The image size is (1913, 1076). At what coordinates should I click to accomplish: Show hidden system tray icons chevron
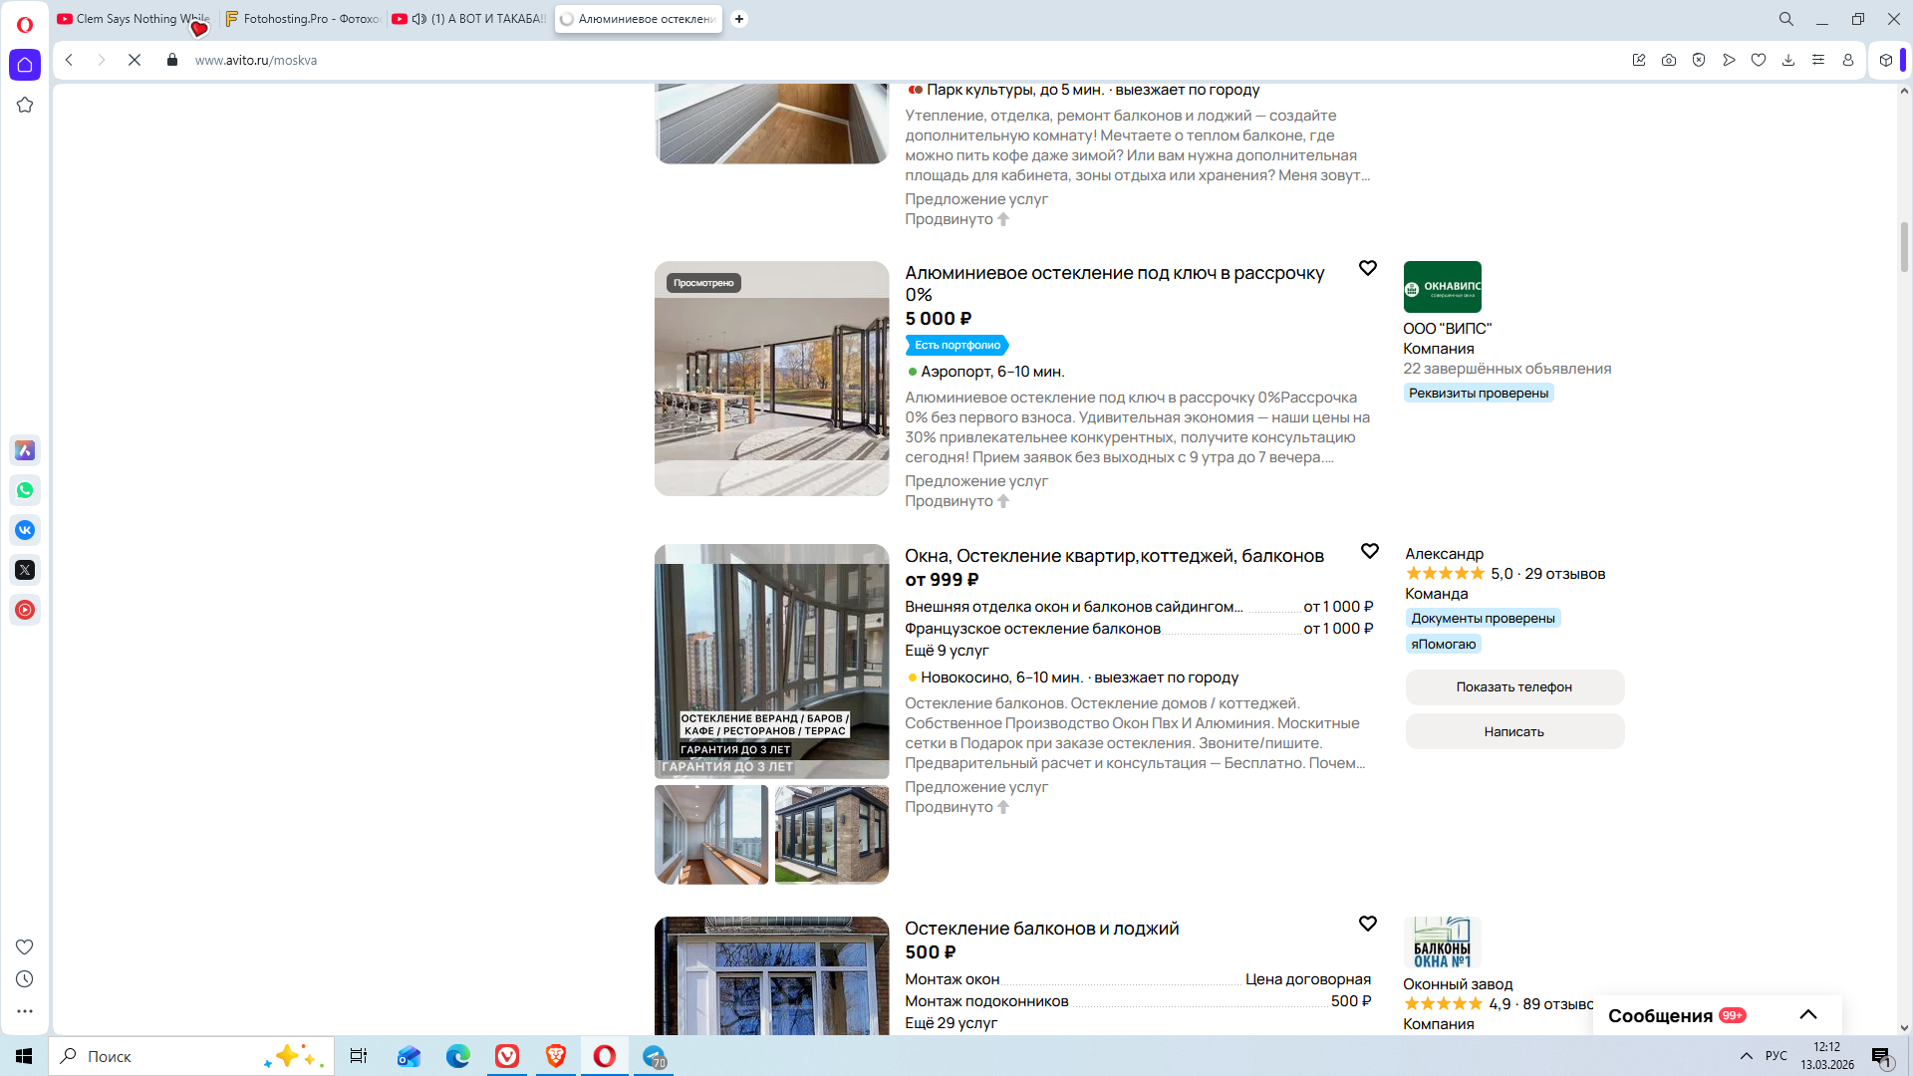[1746, 1056]
